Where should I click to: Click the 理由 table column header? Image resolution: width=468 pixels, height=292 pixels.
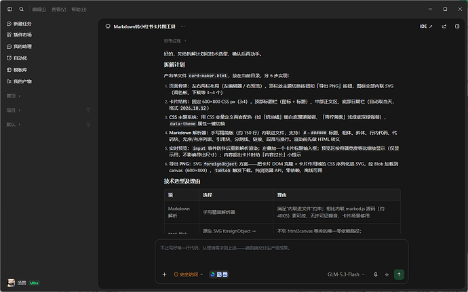pyautogui.click(x=281, y=195)
